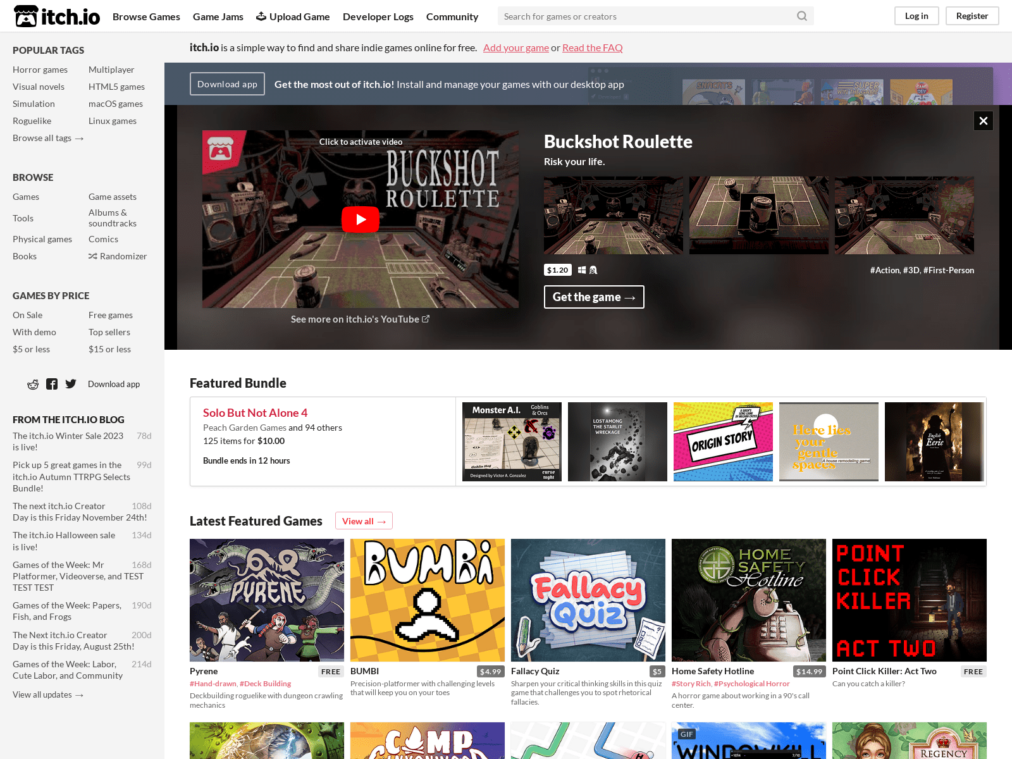Screen dimensions: 1012x759
Task: Open Browse all tags link
Action: [48, 138]
